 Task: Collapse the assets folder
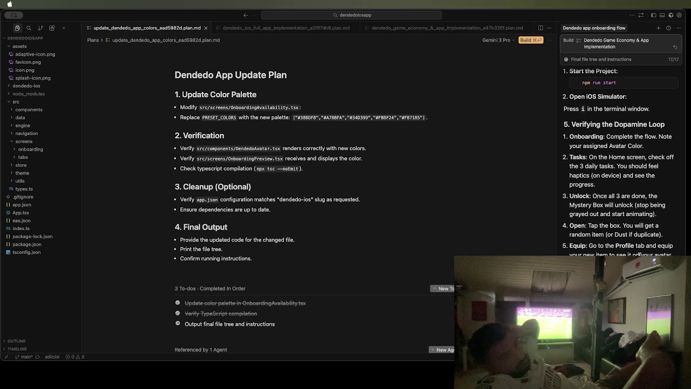click(19, 46)
